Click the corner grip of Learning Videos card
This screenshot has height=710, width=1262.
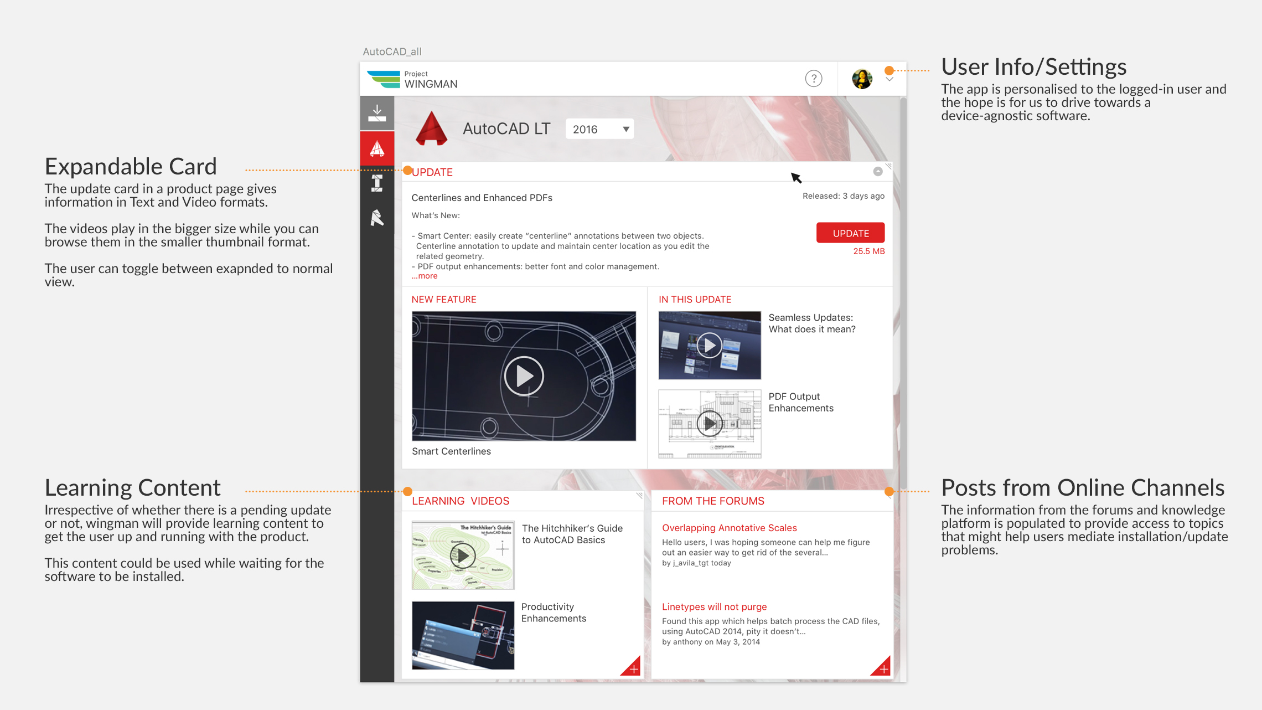pyautogui.click(x=639, y=495)
